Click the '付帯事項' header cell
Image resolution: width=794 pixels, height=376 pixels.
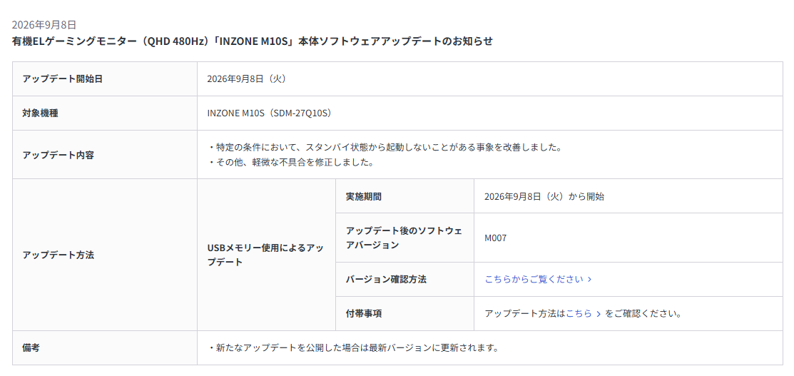pos(404,314)
